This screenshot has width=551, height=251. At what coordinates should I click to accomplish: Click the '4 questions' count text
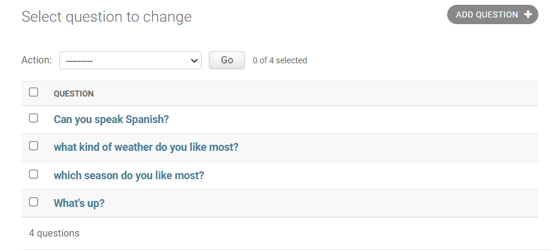54,233
